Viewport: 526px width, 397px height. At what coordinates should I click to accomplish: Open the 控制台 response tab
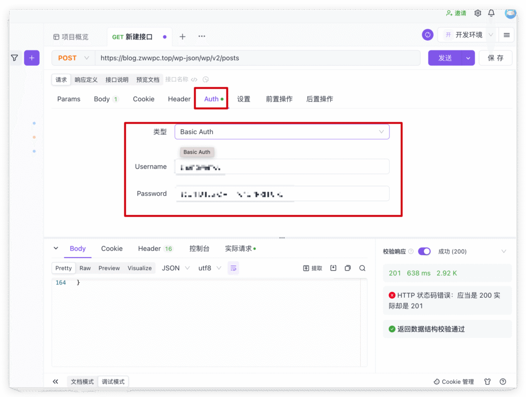(199, 248)
